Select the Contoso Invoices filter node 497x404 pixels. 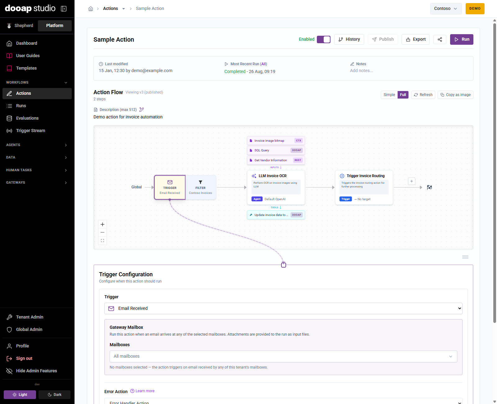tap(201, 187)
